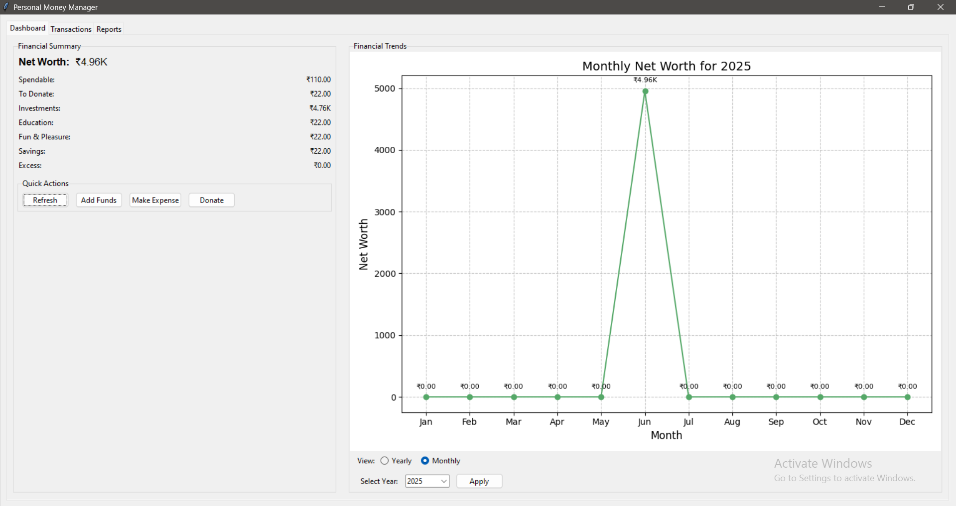Click the Net Worth ₹4.96K value

click(91, 62)
